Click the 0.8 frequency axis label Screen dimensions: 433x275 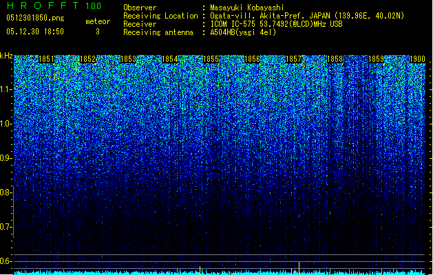(x=6, y=192)
